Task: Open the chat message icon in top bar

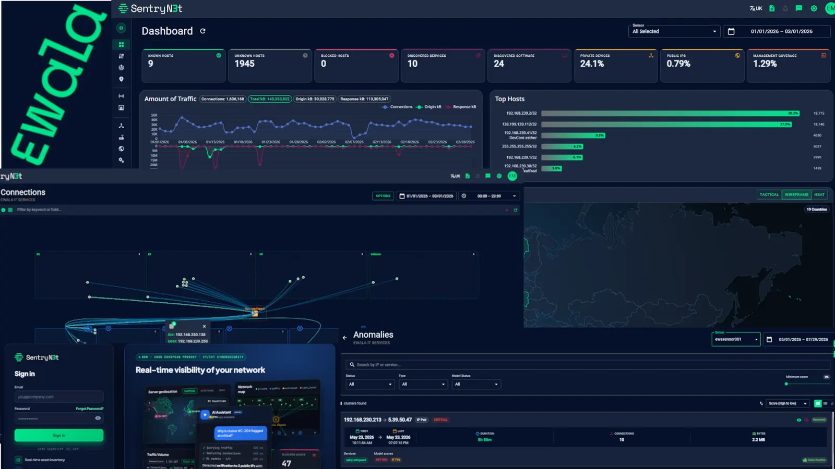Action: point(798,8)
